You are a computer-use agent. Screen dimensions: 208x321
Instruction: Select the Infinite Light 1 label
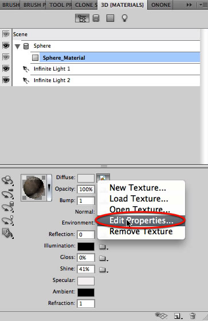tap(52, 69)
